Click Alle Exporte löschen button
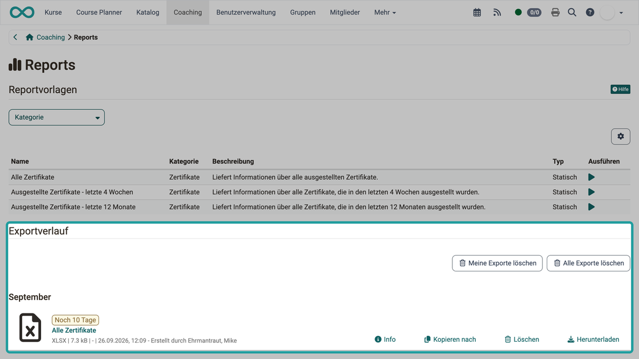The width and height of the screenshot is (639, 359). point(588,263)
